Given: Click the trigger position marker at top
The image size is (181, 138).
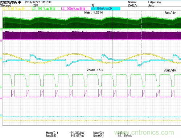Looking at the screenshot, I should tap(93, 5).
